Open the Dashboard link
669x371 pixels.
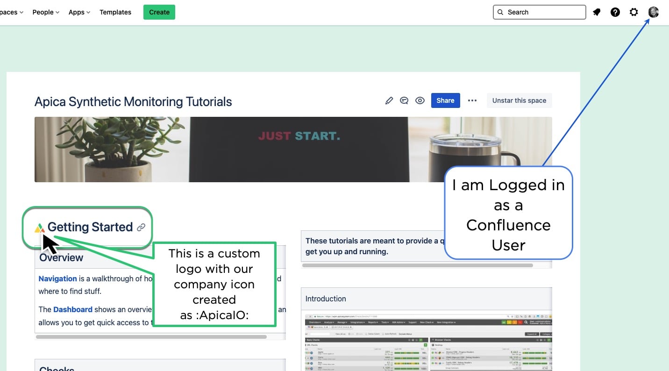tap(73, 309)
